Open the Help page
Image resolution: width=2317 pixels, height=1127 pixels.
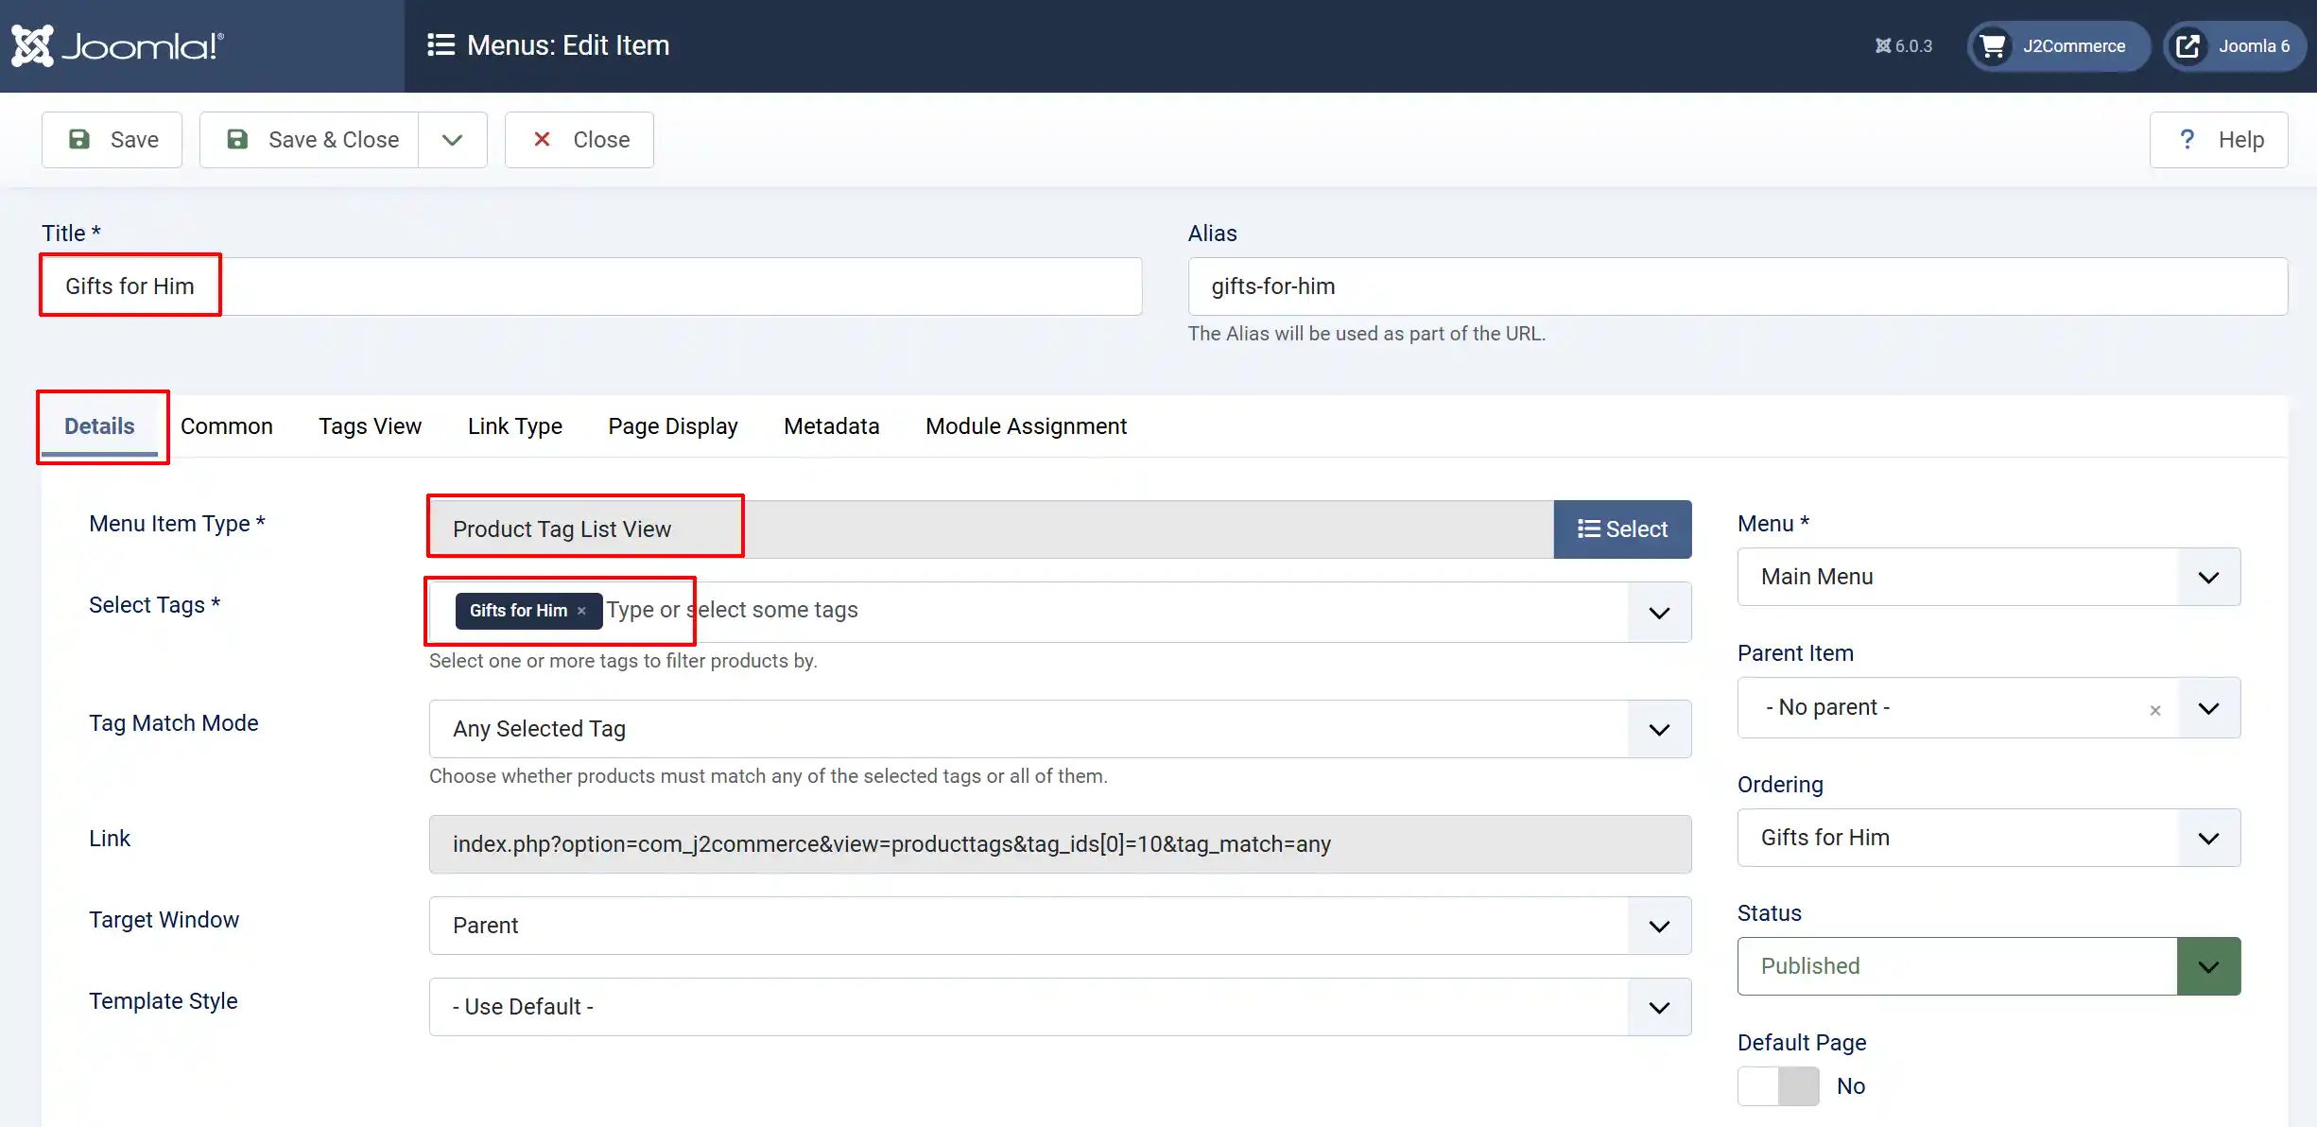click(x=2219, y=140)
